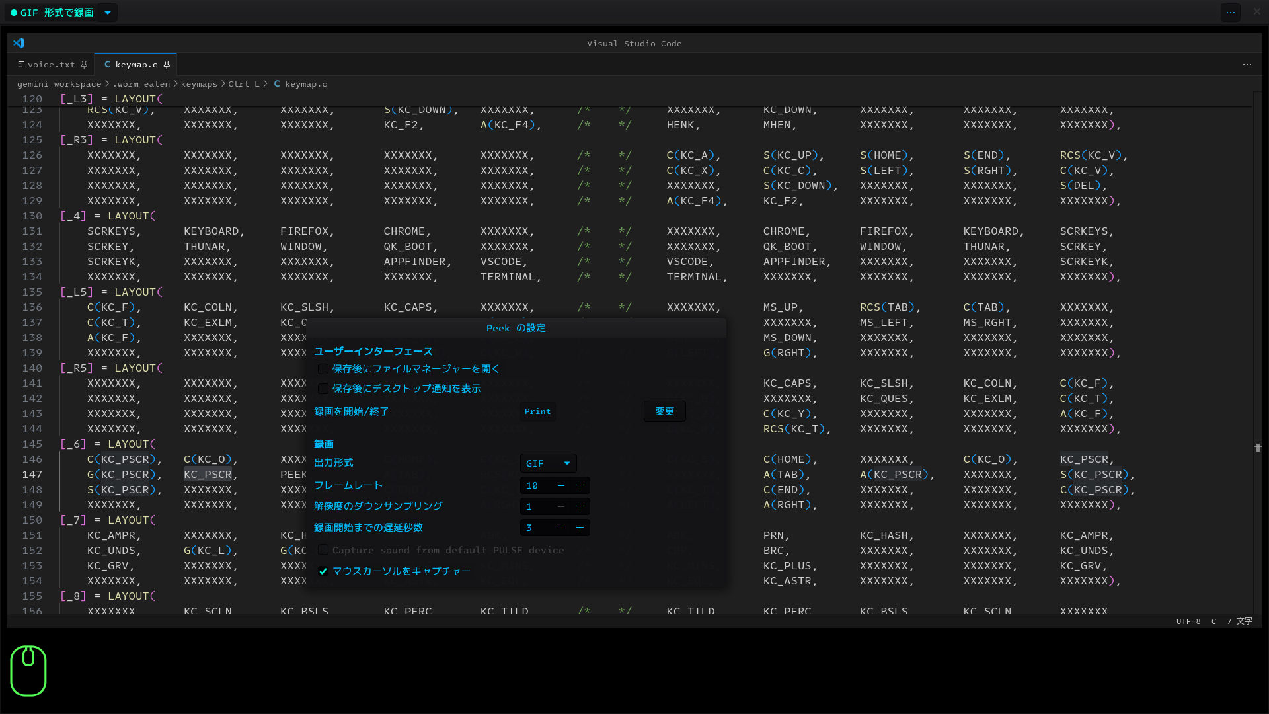Open the editor actions ellipsis menu
The width and height of the screenshot is (1269, 714).
pos(1247,64)
